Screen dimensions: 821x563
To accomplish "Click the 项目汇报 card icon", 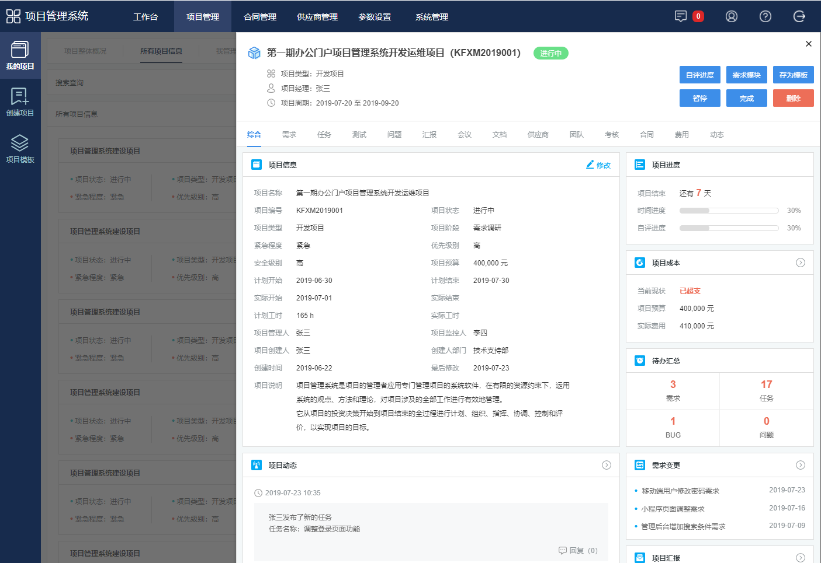I will (x=640, y=558).
